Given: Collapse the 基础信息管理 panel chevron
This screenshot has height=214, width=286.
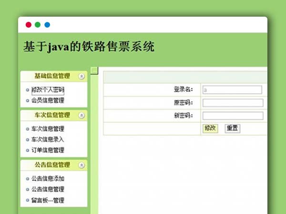Looking at the screenshot, I should click(82, 76).
